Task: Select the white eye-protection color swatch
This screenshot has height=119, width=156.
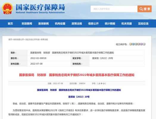Action: click(x=144, y=44)
